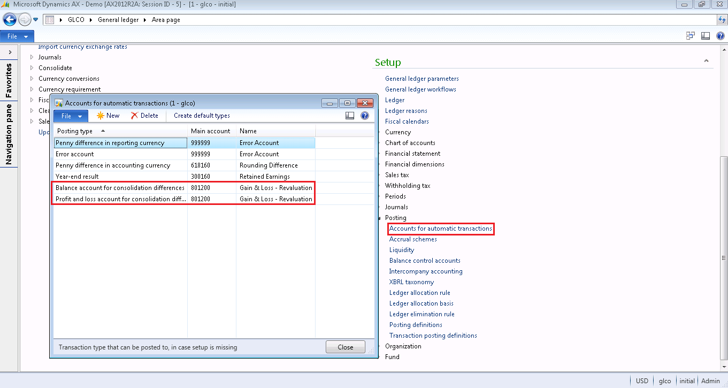Click the red Delete X in dialog toolbar
Screen dimensions: 728x388
pyautogui.click(x=134, y=116)
